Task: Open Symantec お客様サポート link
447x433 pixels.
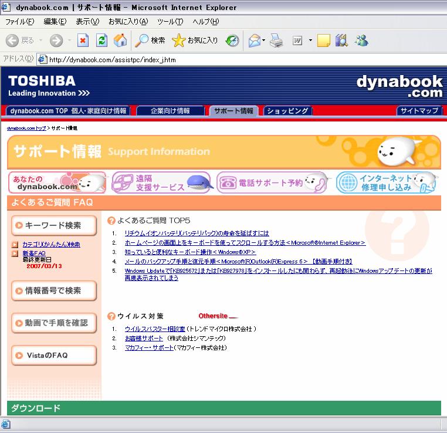Action: pyautogui.click(x=144, y=339)
